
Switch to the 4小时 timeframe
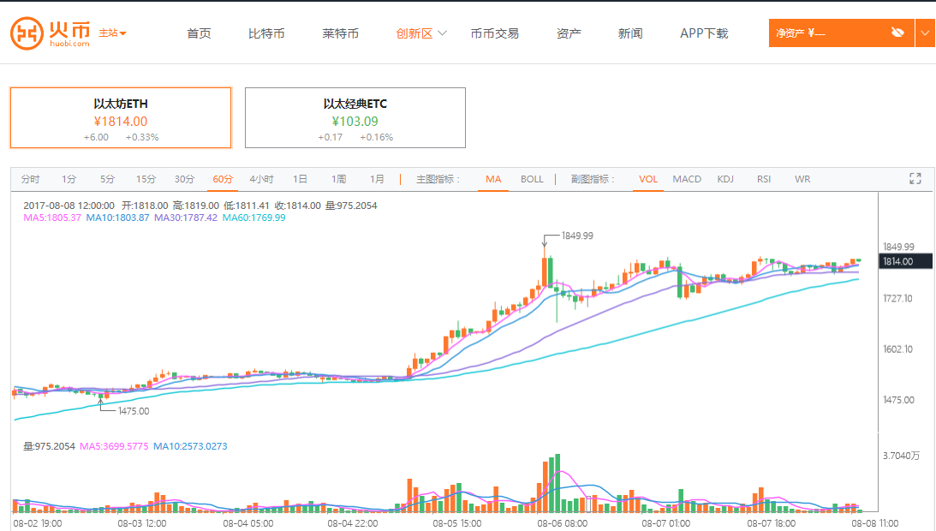point(261,179)
